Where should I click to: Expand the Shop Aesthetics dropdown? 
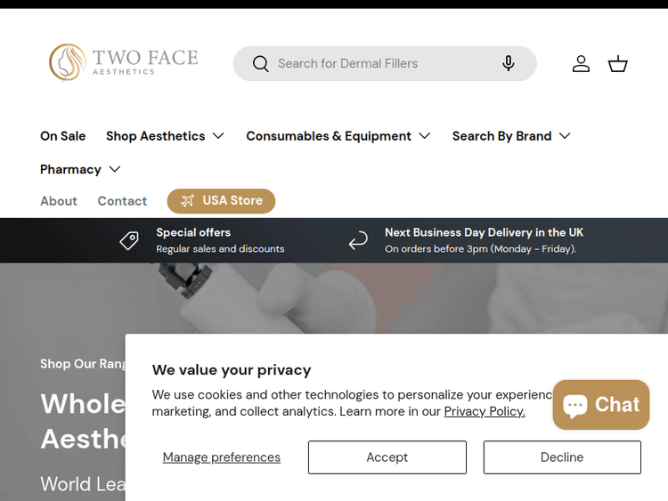point(165,136)
